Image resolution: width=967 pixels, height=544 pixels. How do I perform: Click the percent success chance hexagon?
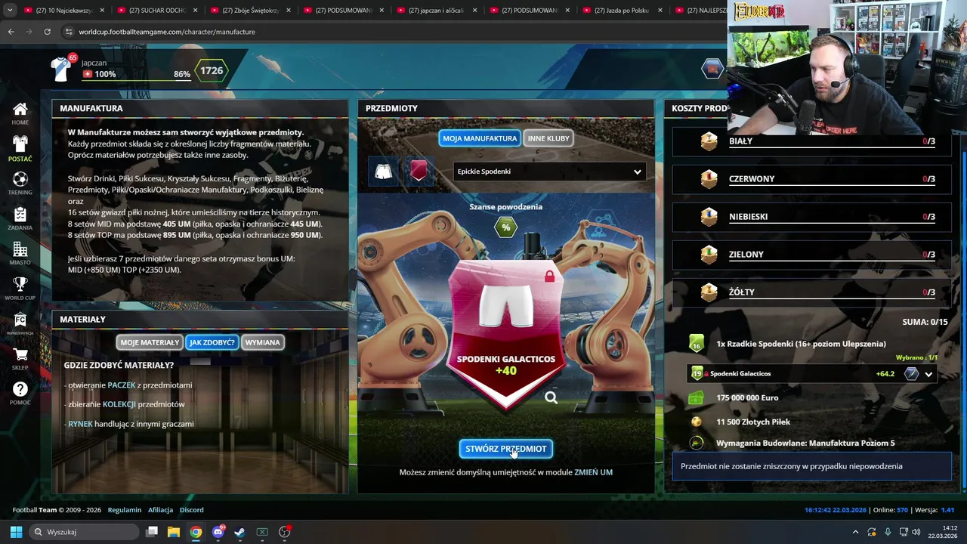[x=505, y=227]
